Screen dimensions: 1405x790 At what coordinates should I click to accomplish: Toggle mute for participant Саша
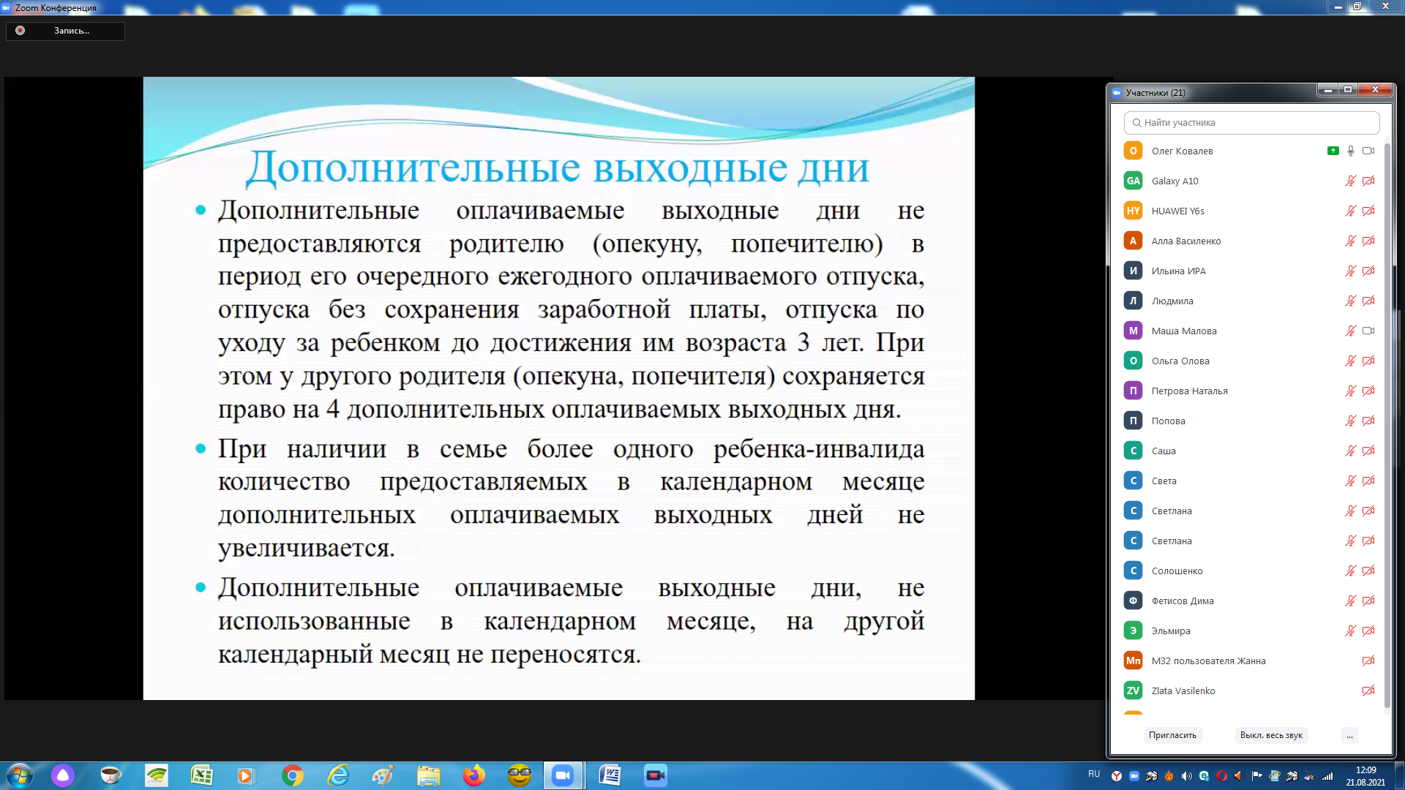coord(1351,451)
